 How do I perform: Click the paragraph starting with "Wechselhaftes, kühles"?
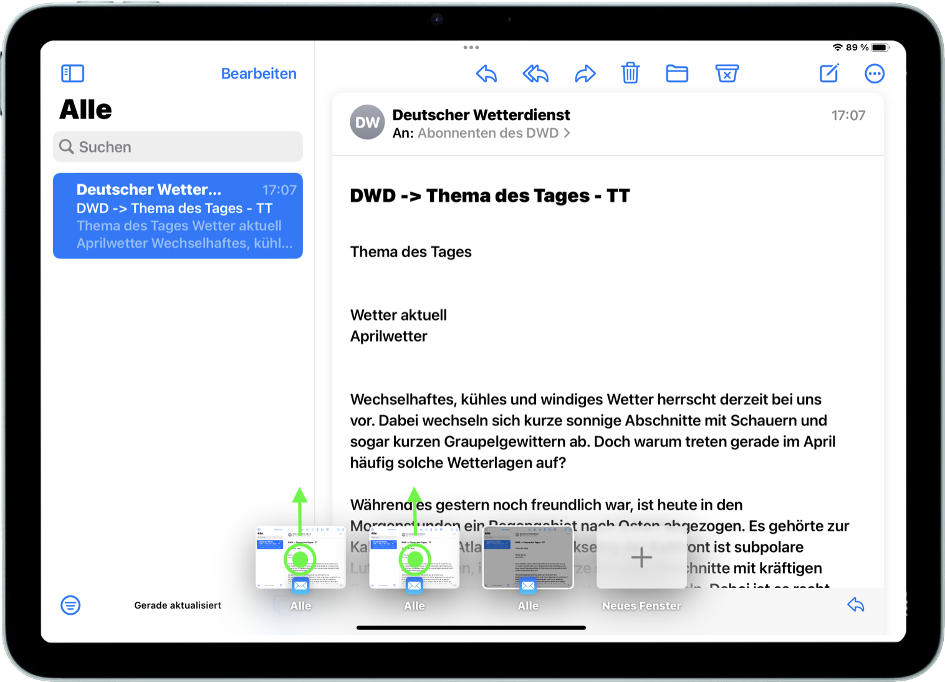(593, 431)
